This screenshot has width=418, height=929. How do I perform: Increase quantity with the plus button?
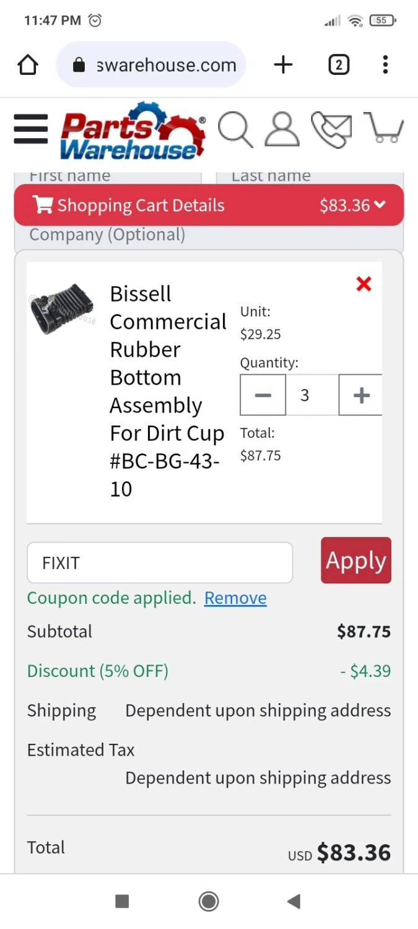click(361, 395)
